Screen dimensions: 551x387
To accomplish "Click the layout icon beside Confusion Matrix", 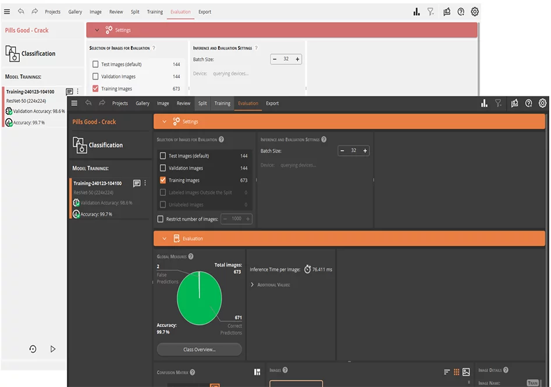I will click(257, 372).
